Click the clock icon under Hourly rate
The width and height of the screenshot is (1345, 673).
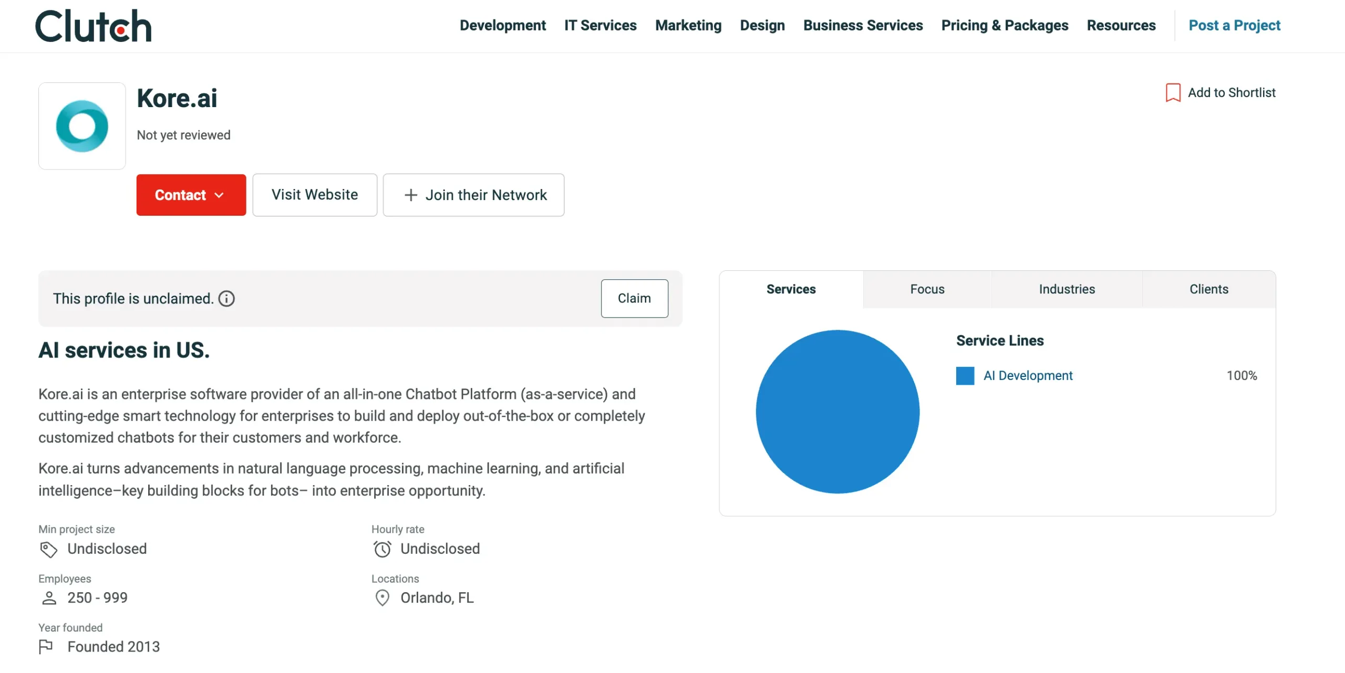[382, 549]
